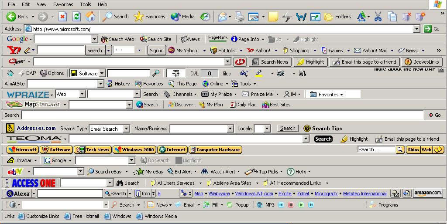
Task: Click the red Ask button icon
Action: coord(240,62)
